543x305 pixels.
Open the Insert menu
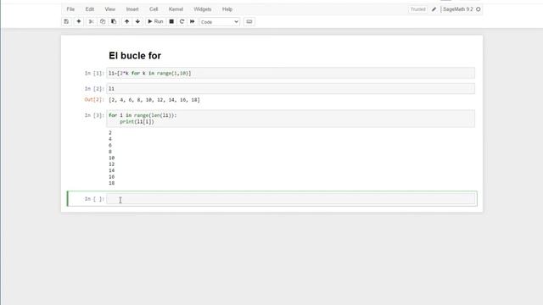[x=132, y=9]
